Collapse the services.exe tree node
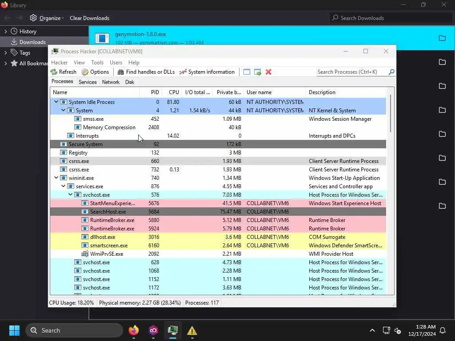Image resolution: width=455 pixels, height=341 pixels. coord(63,186)
